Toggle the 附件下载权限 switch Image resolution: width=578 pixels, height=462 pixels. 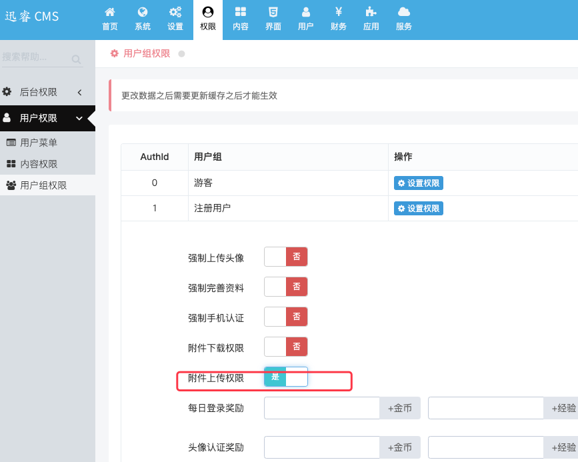[286, 347]
